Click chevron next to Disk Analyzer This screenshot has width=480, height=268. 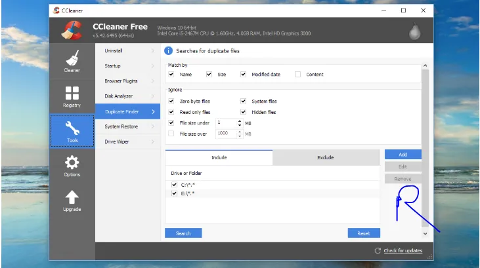[x=153, y=96]
